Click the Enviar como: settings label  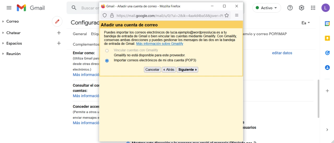click(x=84, y=53)
